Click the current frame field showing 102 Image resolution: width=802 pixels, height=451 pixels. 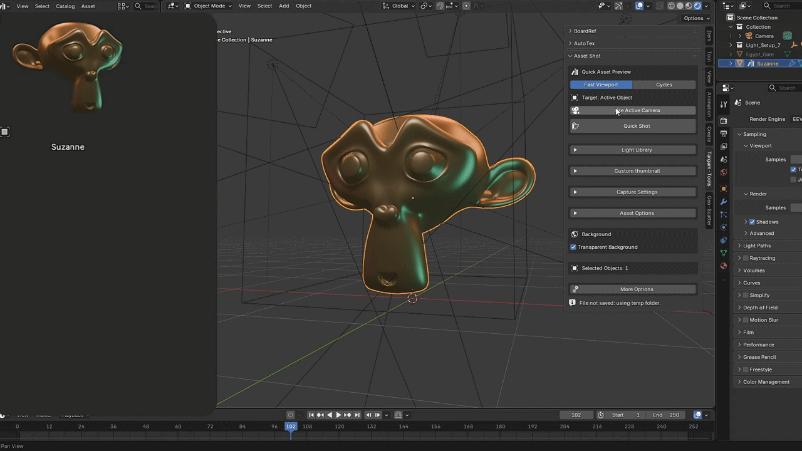point(576,415)
